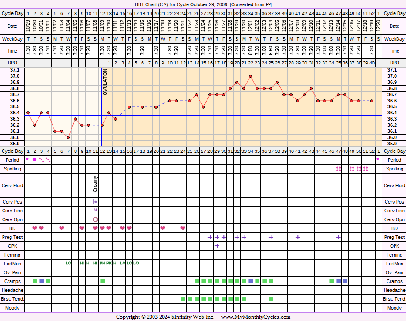Click the Creamy cervical fluid entry
Viewport: 406px width, 321px height.
[95, 184]
